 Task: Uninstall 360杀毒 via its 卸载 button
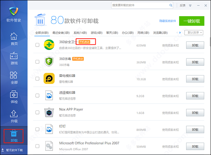click(x=195, y=62)
